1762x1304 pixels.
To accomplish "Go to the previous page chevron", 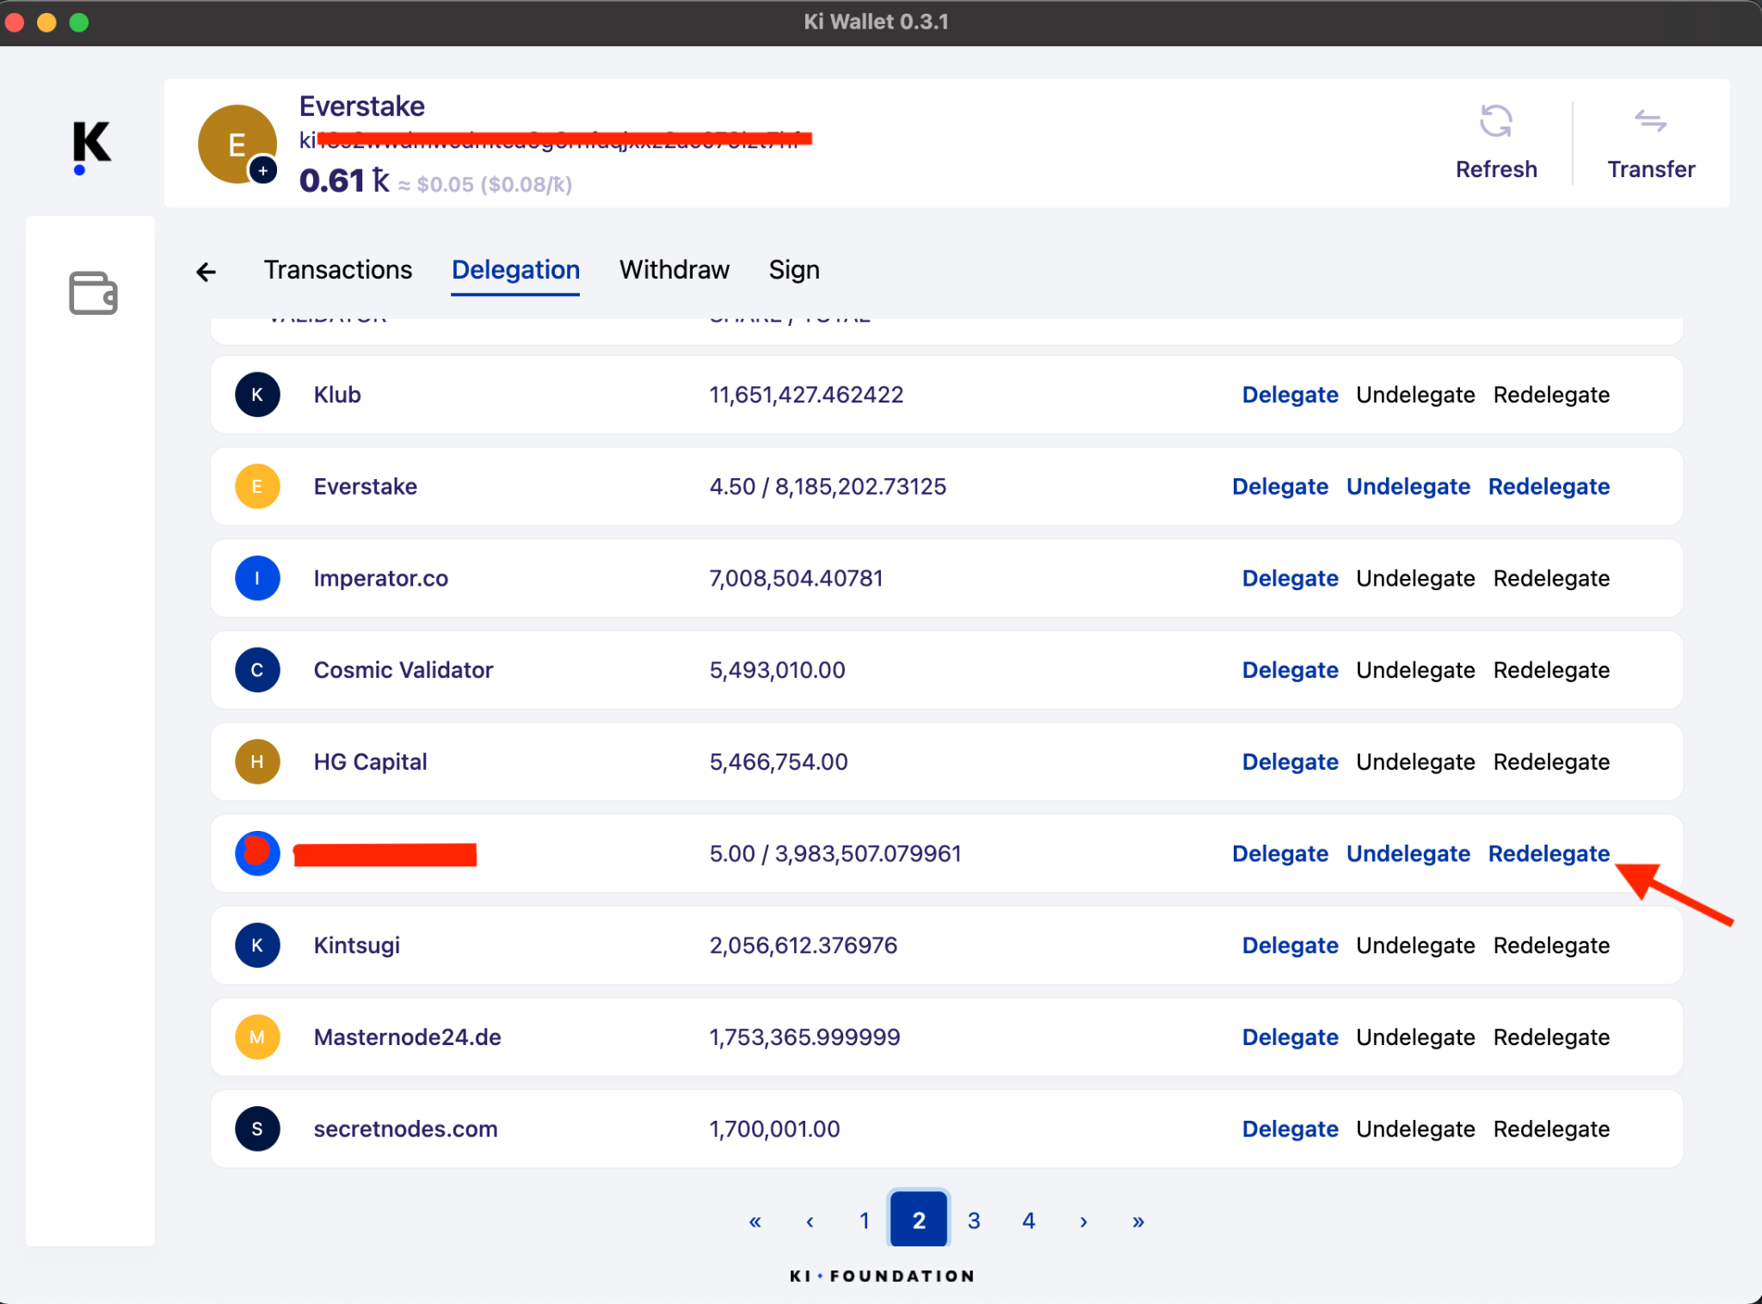I will [x=810, y=1221].
